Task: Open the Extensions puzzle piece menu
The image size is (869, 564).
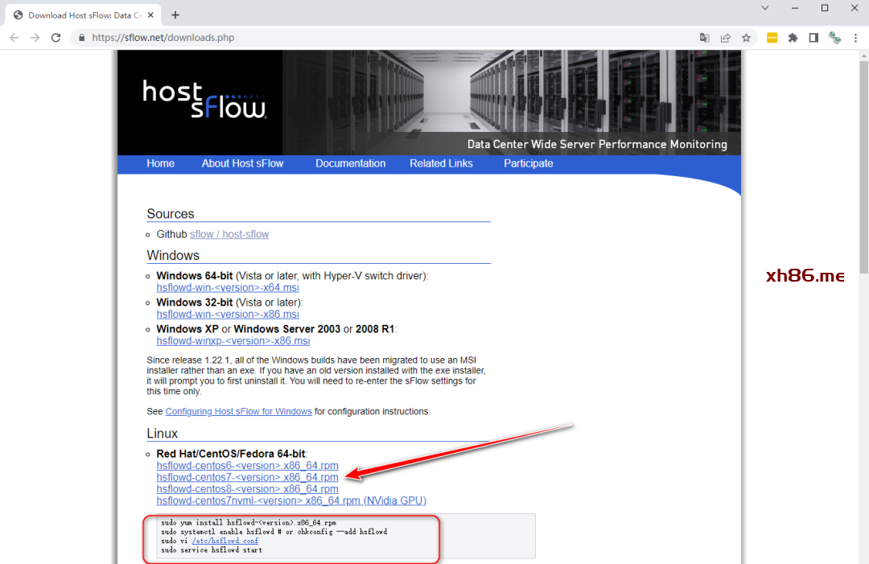Action: 793,38
